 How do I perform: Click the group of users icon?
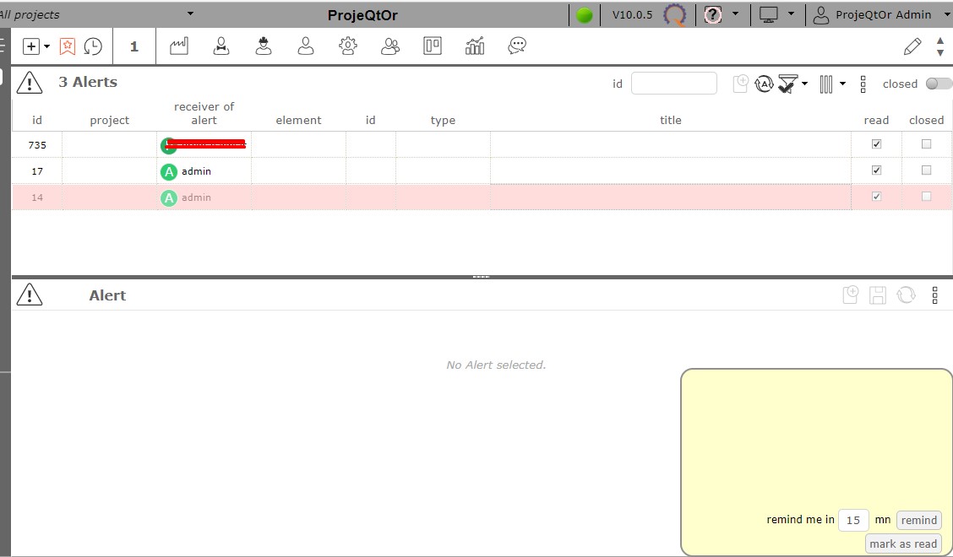390,46
